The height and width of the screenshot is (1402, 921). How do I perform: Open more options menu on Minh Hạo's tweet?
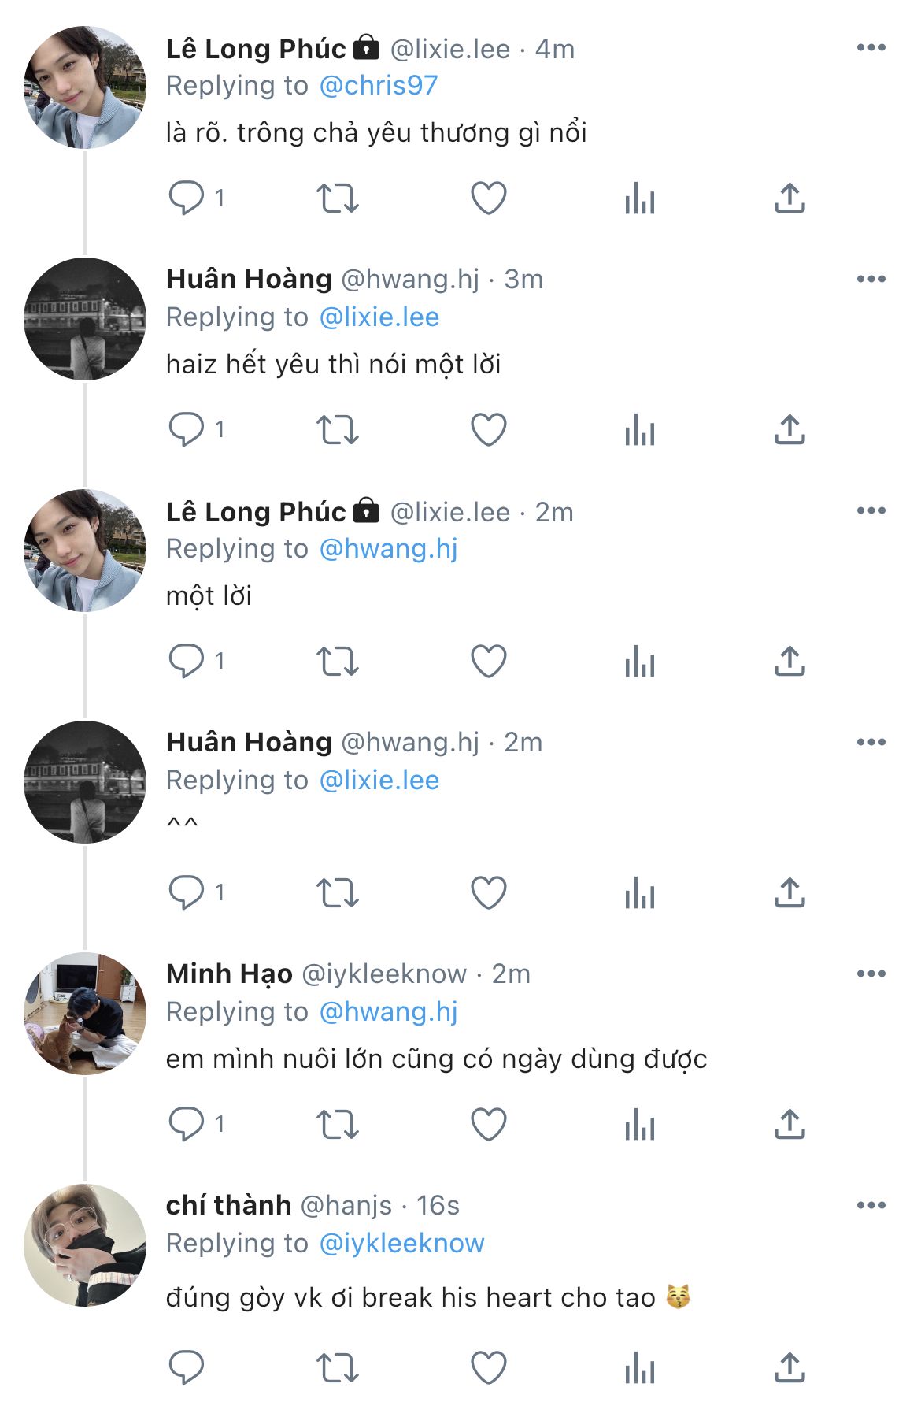(871, 974)
